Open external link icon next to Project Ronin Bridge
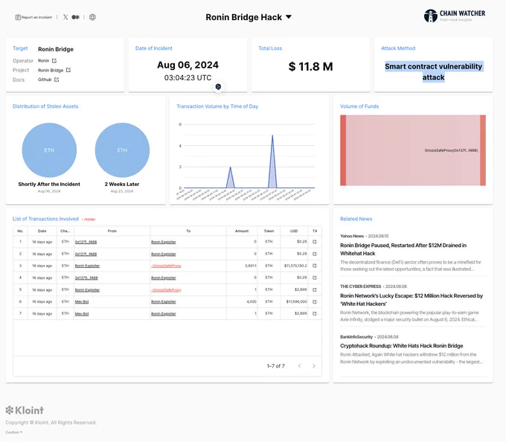 pos(68,70)
